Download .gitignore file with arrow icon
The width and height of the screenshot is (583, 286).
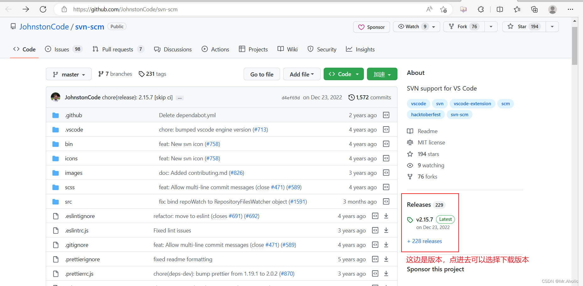tap(386, 245)
